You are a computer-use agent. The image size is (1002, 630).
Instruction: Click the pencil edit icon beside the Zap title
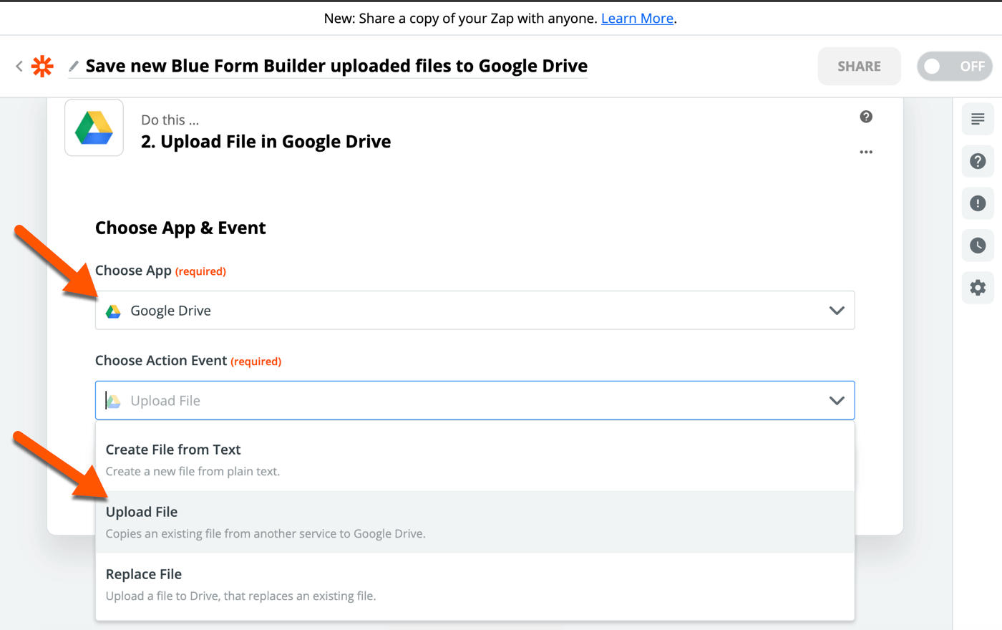tap(72, 66)
